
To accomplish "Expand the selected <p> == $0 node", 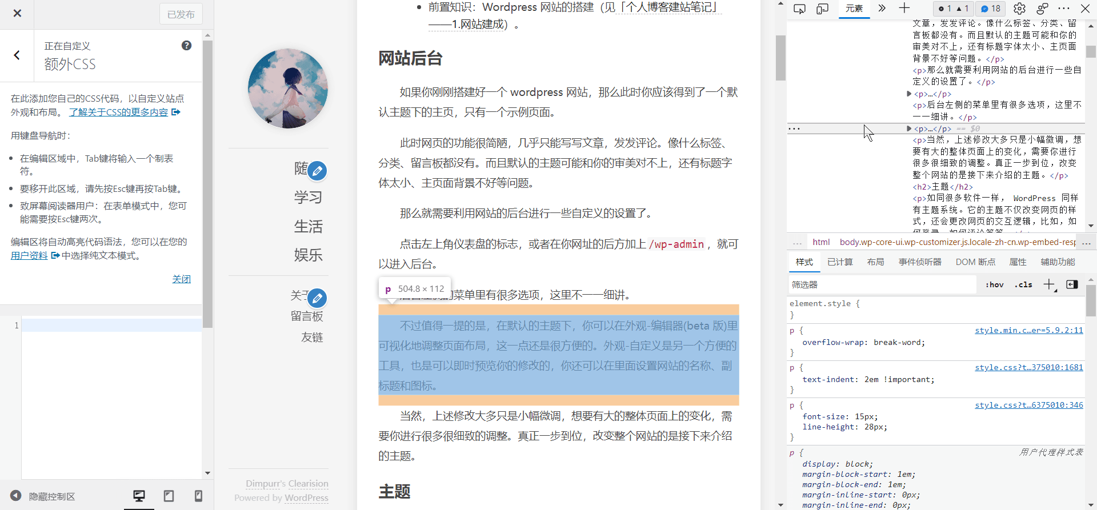I will tap(909, 128).
